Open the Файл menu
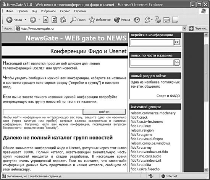 point(10,11)
